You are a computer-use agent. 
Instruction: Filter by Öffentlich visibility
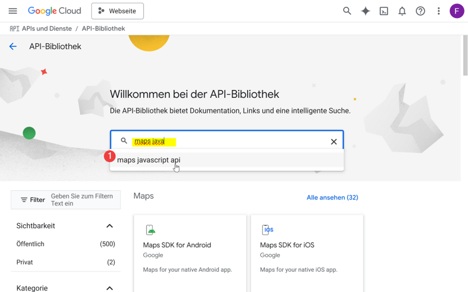click(x=66, y=244)
